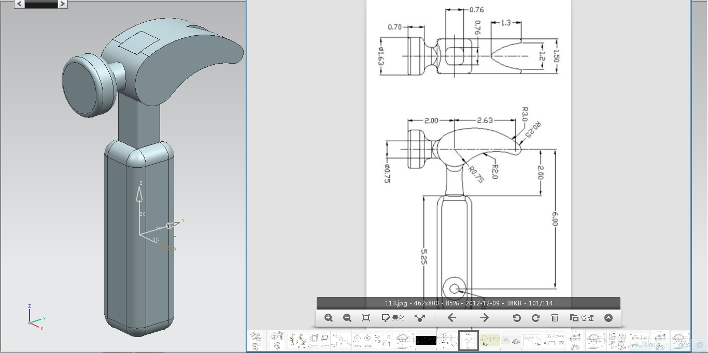
Task: Click the ø1.63 diameter label in the drawing
Action: click(x=381, y=57)
